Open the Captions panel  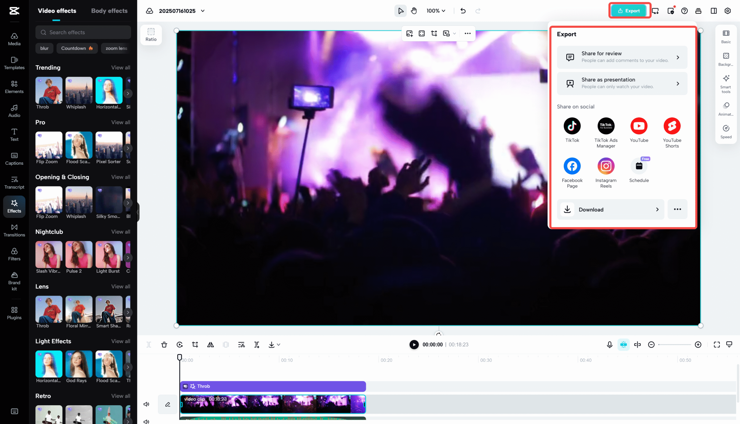point(14,159)
